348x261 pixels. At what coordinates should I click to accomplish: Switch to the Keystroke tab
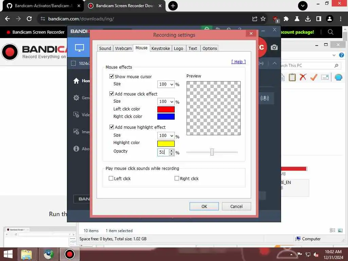pos(160,48)
